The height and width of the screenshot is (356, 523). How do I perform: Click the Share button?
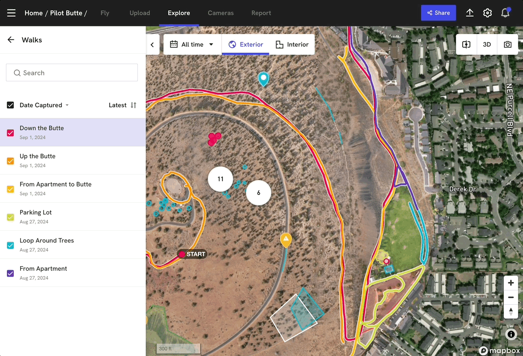[x=438, y=13]
